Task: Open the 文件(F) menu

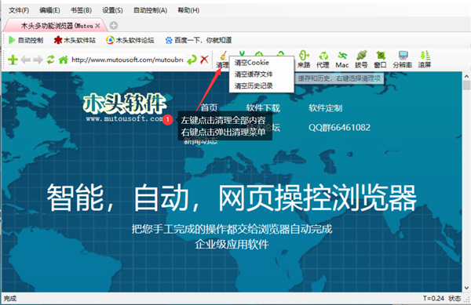Action: click(x=19, y=10)
